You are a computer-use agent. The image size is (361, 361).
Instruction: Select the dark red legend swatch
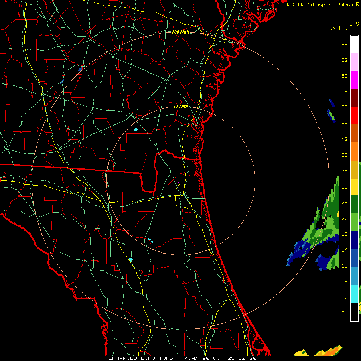(x=354, y=97)
